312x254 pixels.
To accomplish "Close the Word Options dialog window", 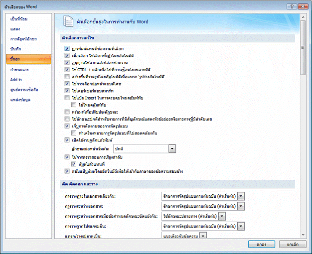I will pos(303,6).
